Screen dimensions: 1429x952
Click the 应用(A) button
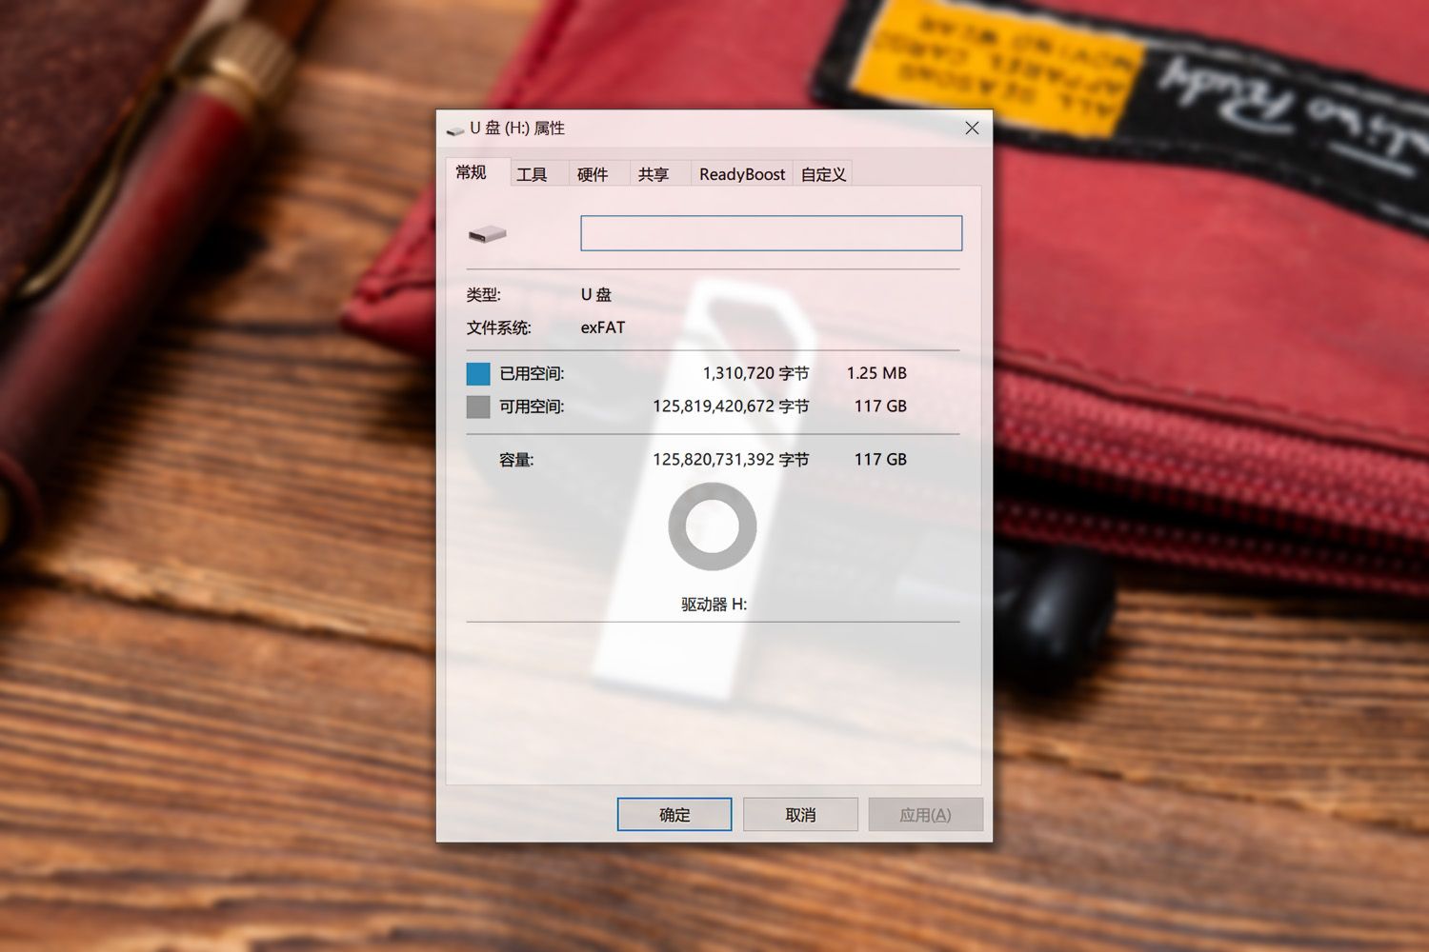(x=925, y=815)
